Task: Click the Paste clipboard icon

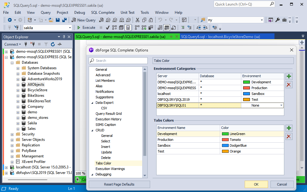Action: [151, 20]
